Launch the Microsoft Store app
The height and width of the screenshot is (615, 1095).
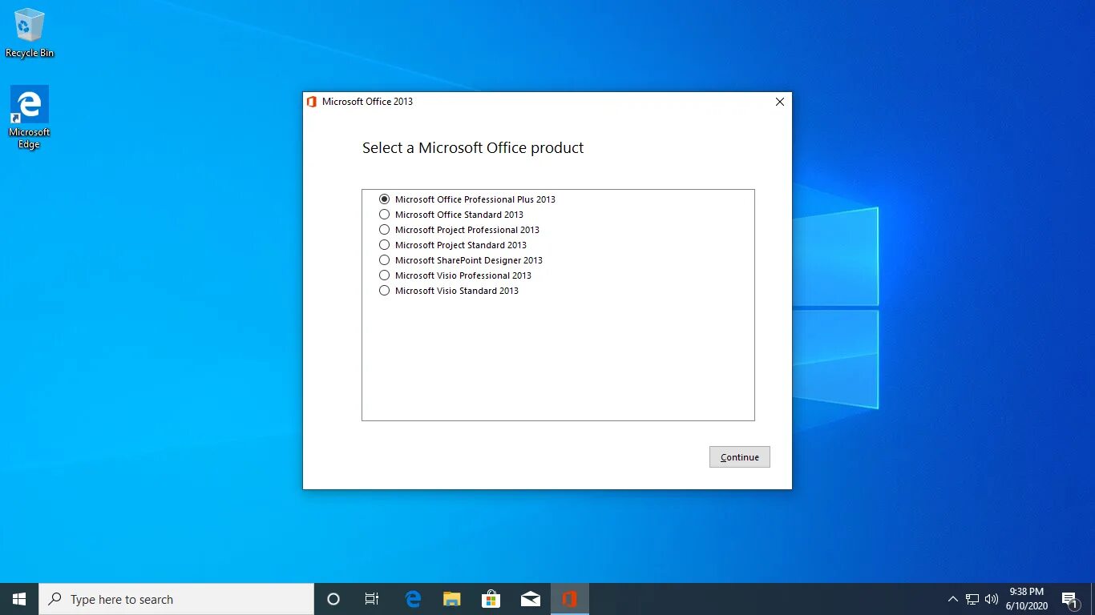[x=491, y=598]
